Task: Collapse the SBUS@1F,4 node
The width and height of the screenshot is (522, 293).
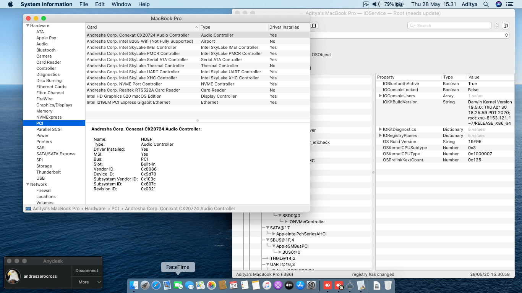Action: pyautogui.click(x=267, y=240)
